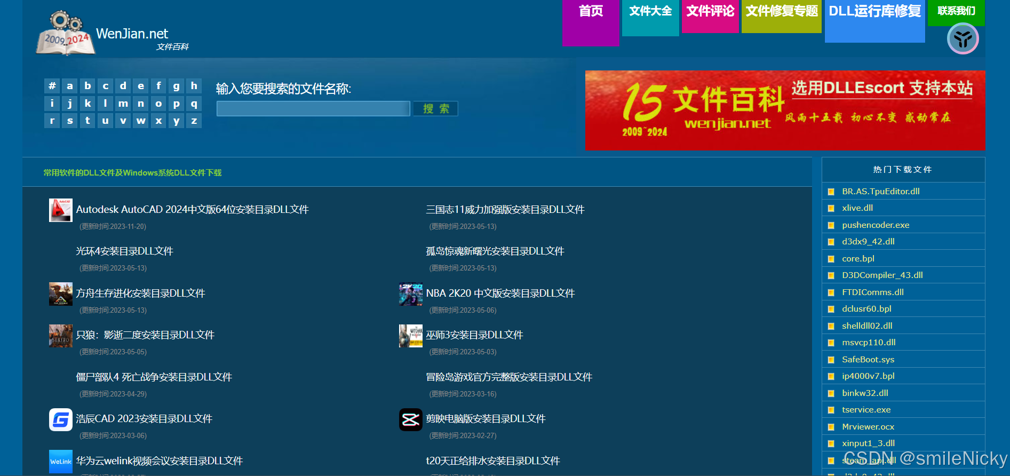
Task: Browse files starting with letter k
Action: pos(88,104)
